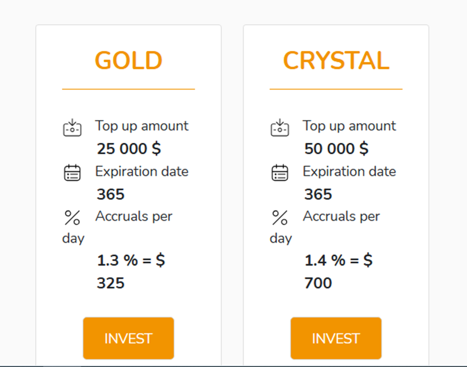The width and height of the screenshot is (467, 367).
Task: Click the CRYSTAL plan calendar icon
Action: tap(280, 173)
